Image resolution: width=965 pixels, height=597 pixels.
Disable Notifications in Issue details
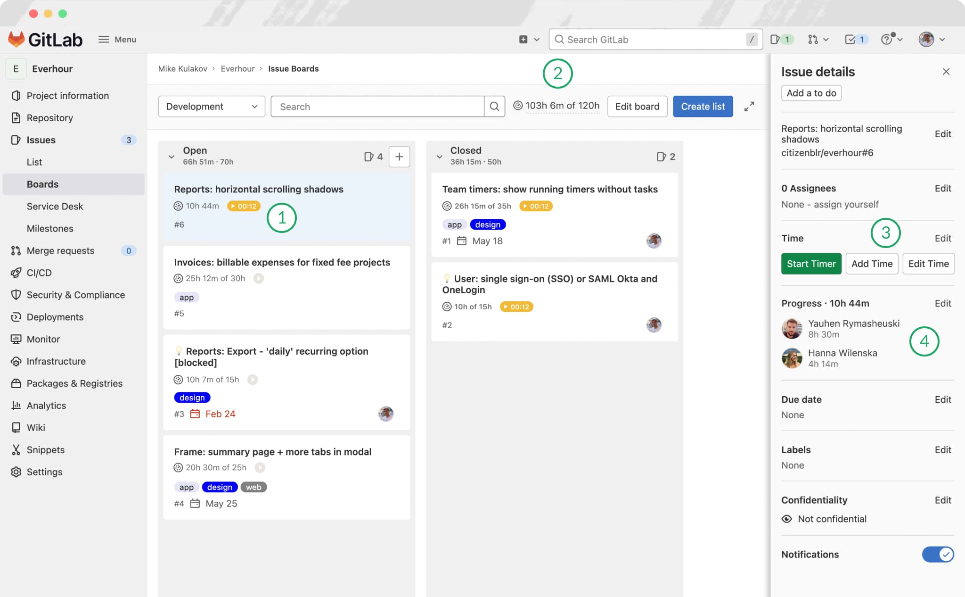937,554
